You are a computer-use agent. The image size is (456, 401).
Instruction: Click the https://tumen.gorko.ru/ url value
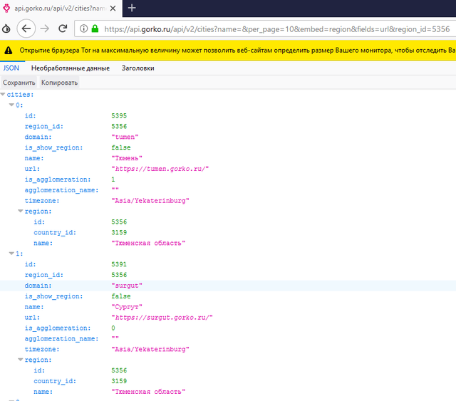160,169
